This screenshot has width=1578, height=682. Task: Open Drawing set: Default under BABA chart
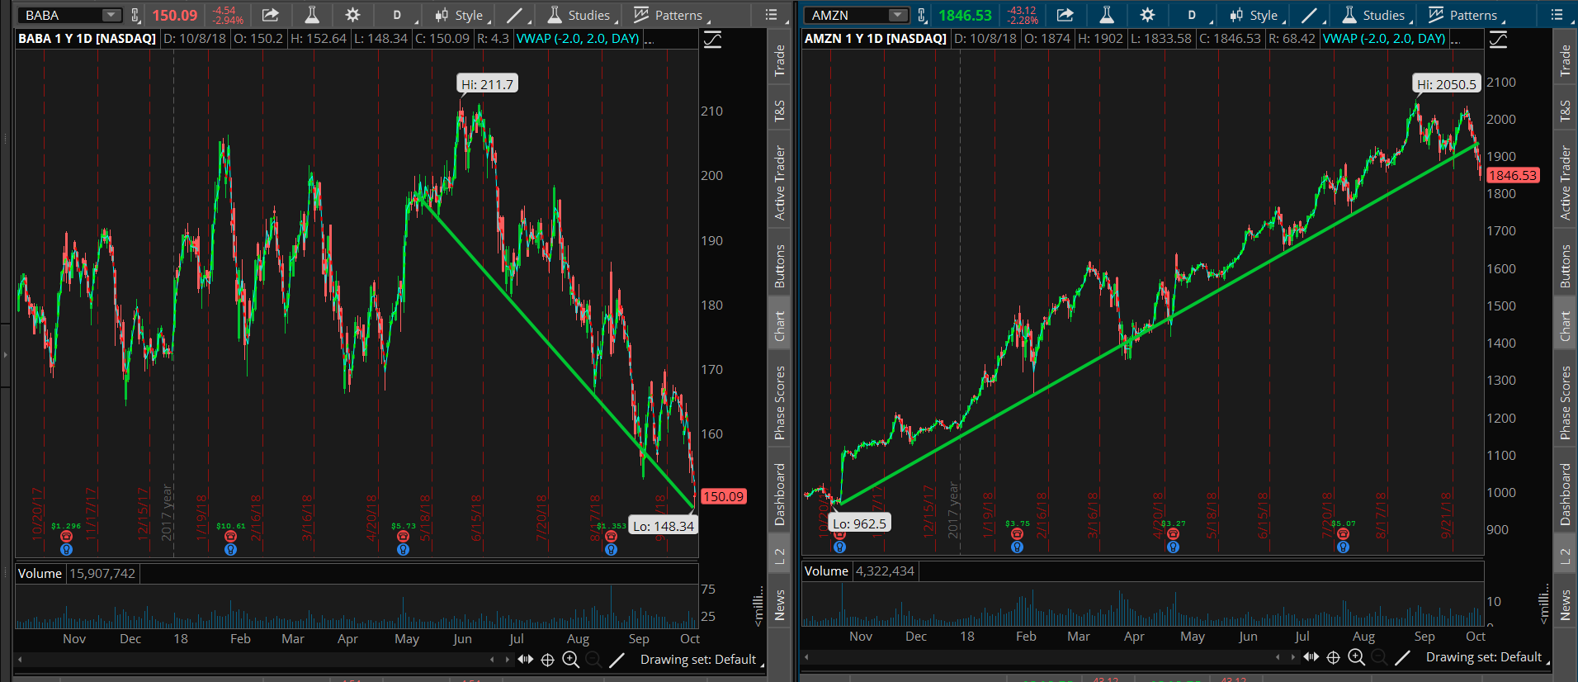pyautogui.click(x=702, y=659)
